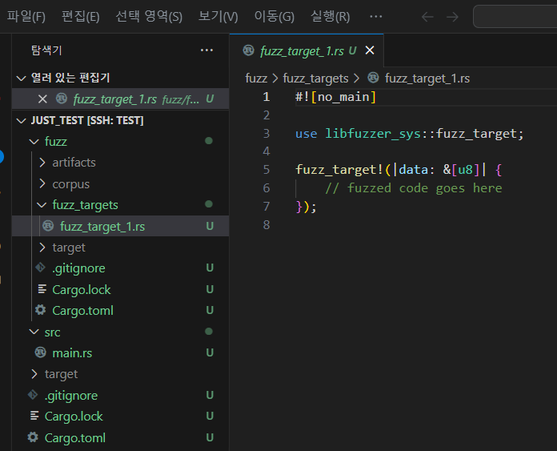Image resolution: width=557 pixels, height=451 pixels.
Task: Go forward with the navigation right arrow
Action: [x=452, y=17]
